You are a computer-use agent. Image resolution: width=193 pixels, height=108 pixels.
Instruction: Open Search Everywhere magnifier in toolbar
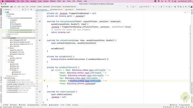pyautogui.click(x=189, y=7)
